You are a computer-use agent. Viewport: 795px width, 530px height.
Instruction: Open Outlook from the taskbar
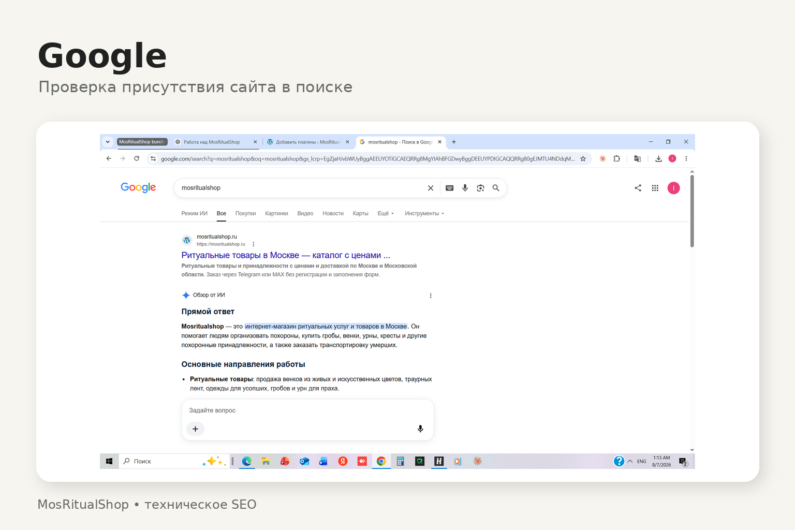coord(304,461)
